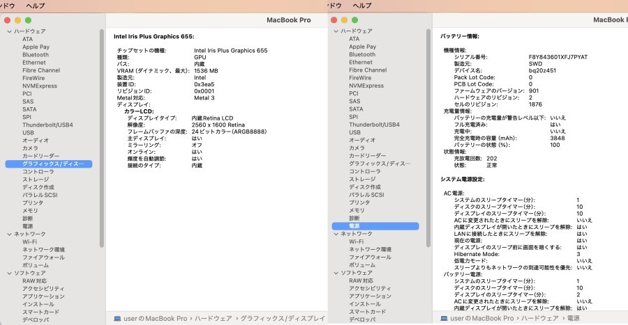Collapse ハードウェア section in left window
This screenshot has height=325, width=628.
9,31
